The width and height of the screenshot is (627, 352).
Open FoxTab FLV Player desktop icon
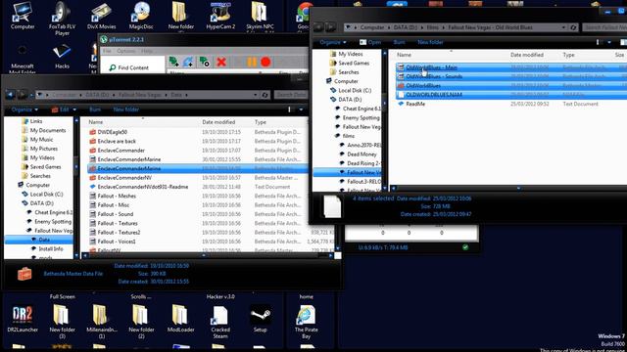[x=62, y=19]
